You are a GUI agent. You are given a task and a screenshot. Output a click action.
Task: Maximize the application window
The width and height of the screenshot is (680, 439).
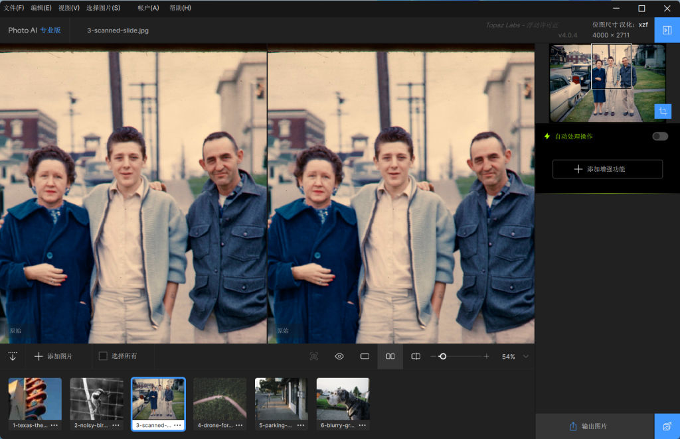coord(641,8)
